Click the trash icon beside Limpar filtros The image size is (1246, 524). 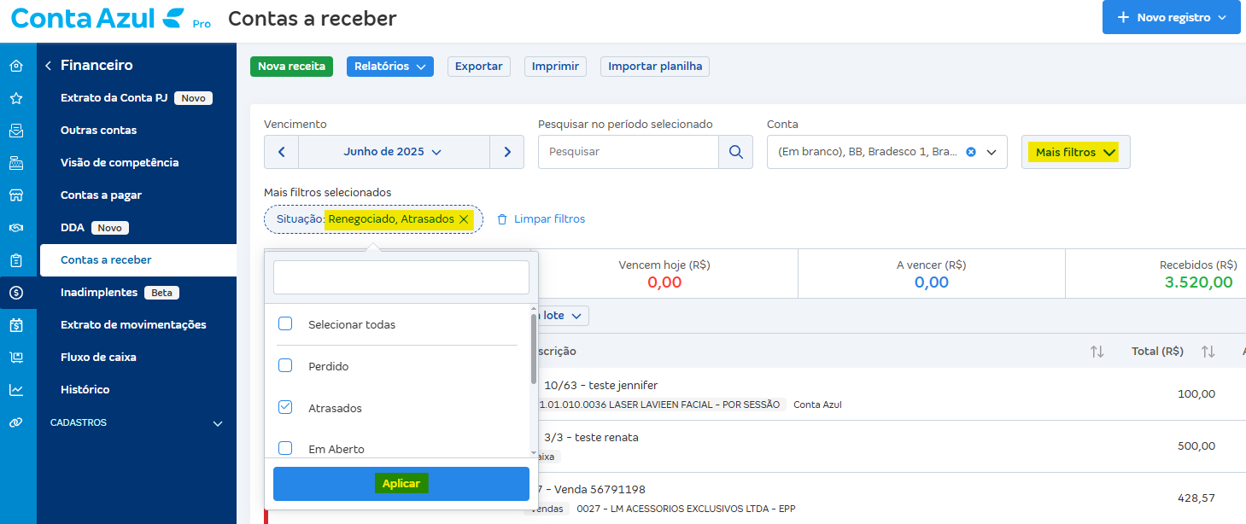pyautogui.click(x=501, y=218)
